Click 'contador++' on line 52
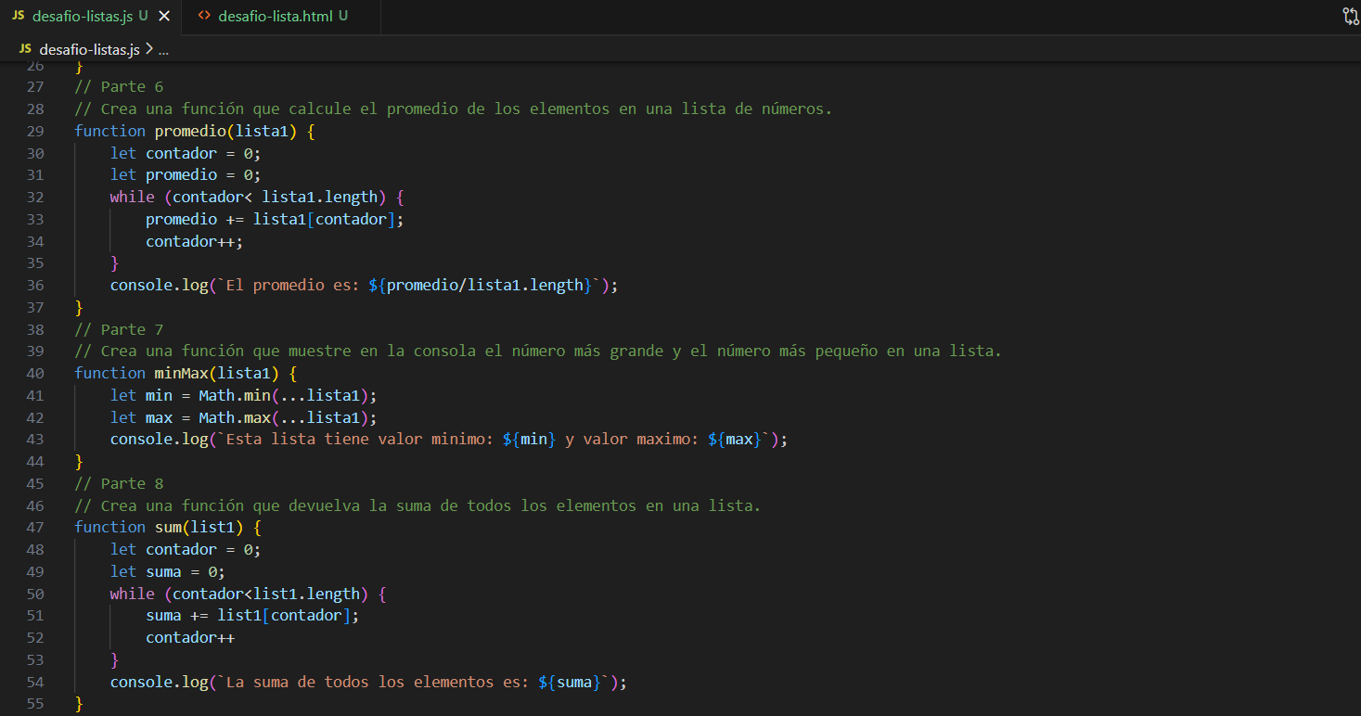The image size is (1361, 716). (x=190, y=638)
